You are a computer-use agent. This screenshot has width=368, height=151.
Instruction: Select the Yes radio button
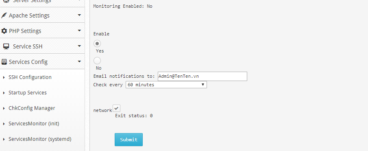pyautogui.click(x=97, y=44)
